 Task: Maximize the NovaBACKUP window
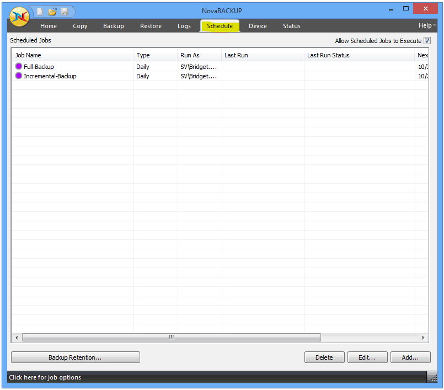[x=406, y=8]
